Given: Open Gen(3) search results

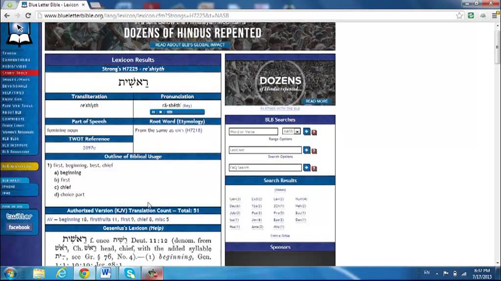Looking at the screenshot, I should point(235,199).
